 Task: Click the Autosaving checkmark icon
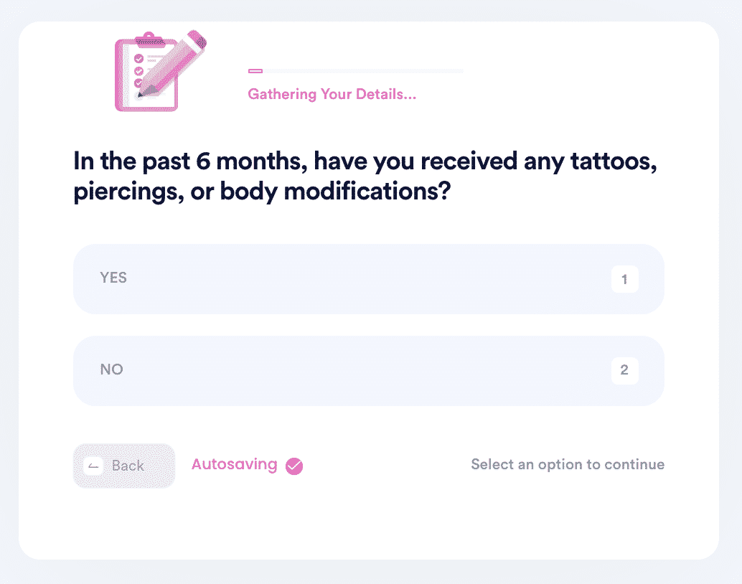(x=294, y=466)
